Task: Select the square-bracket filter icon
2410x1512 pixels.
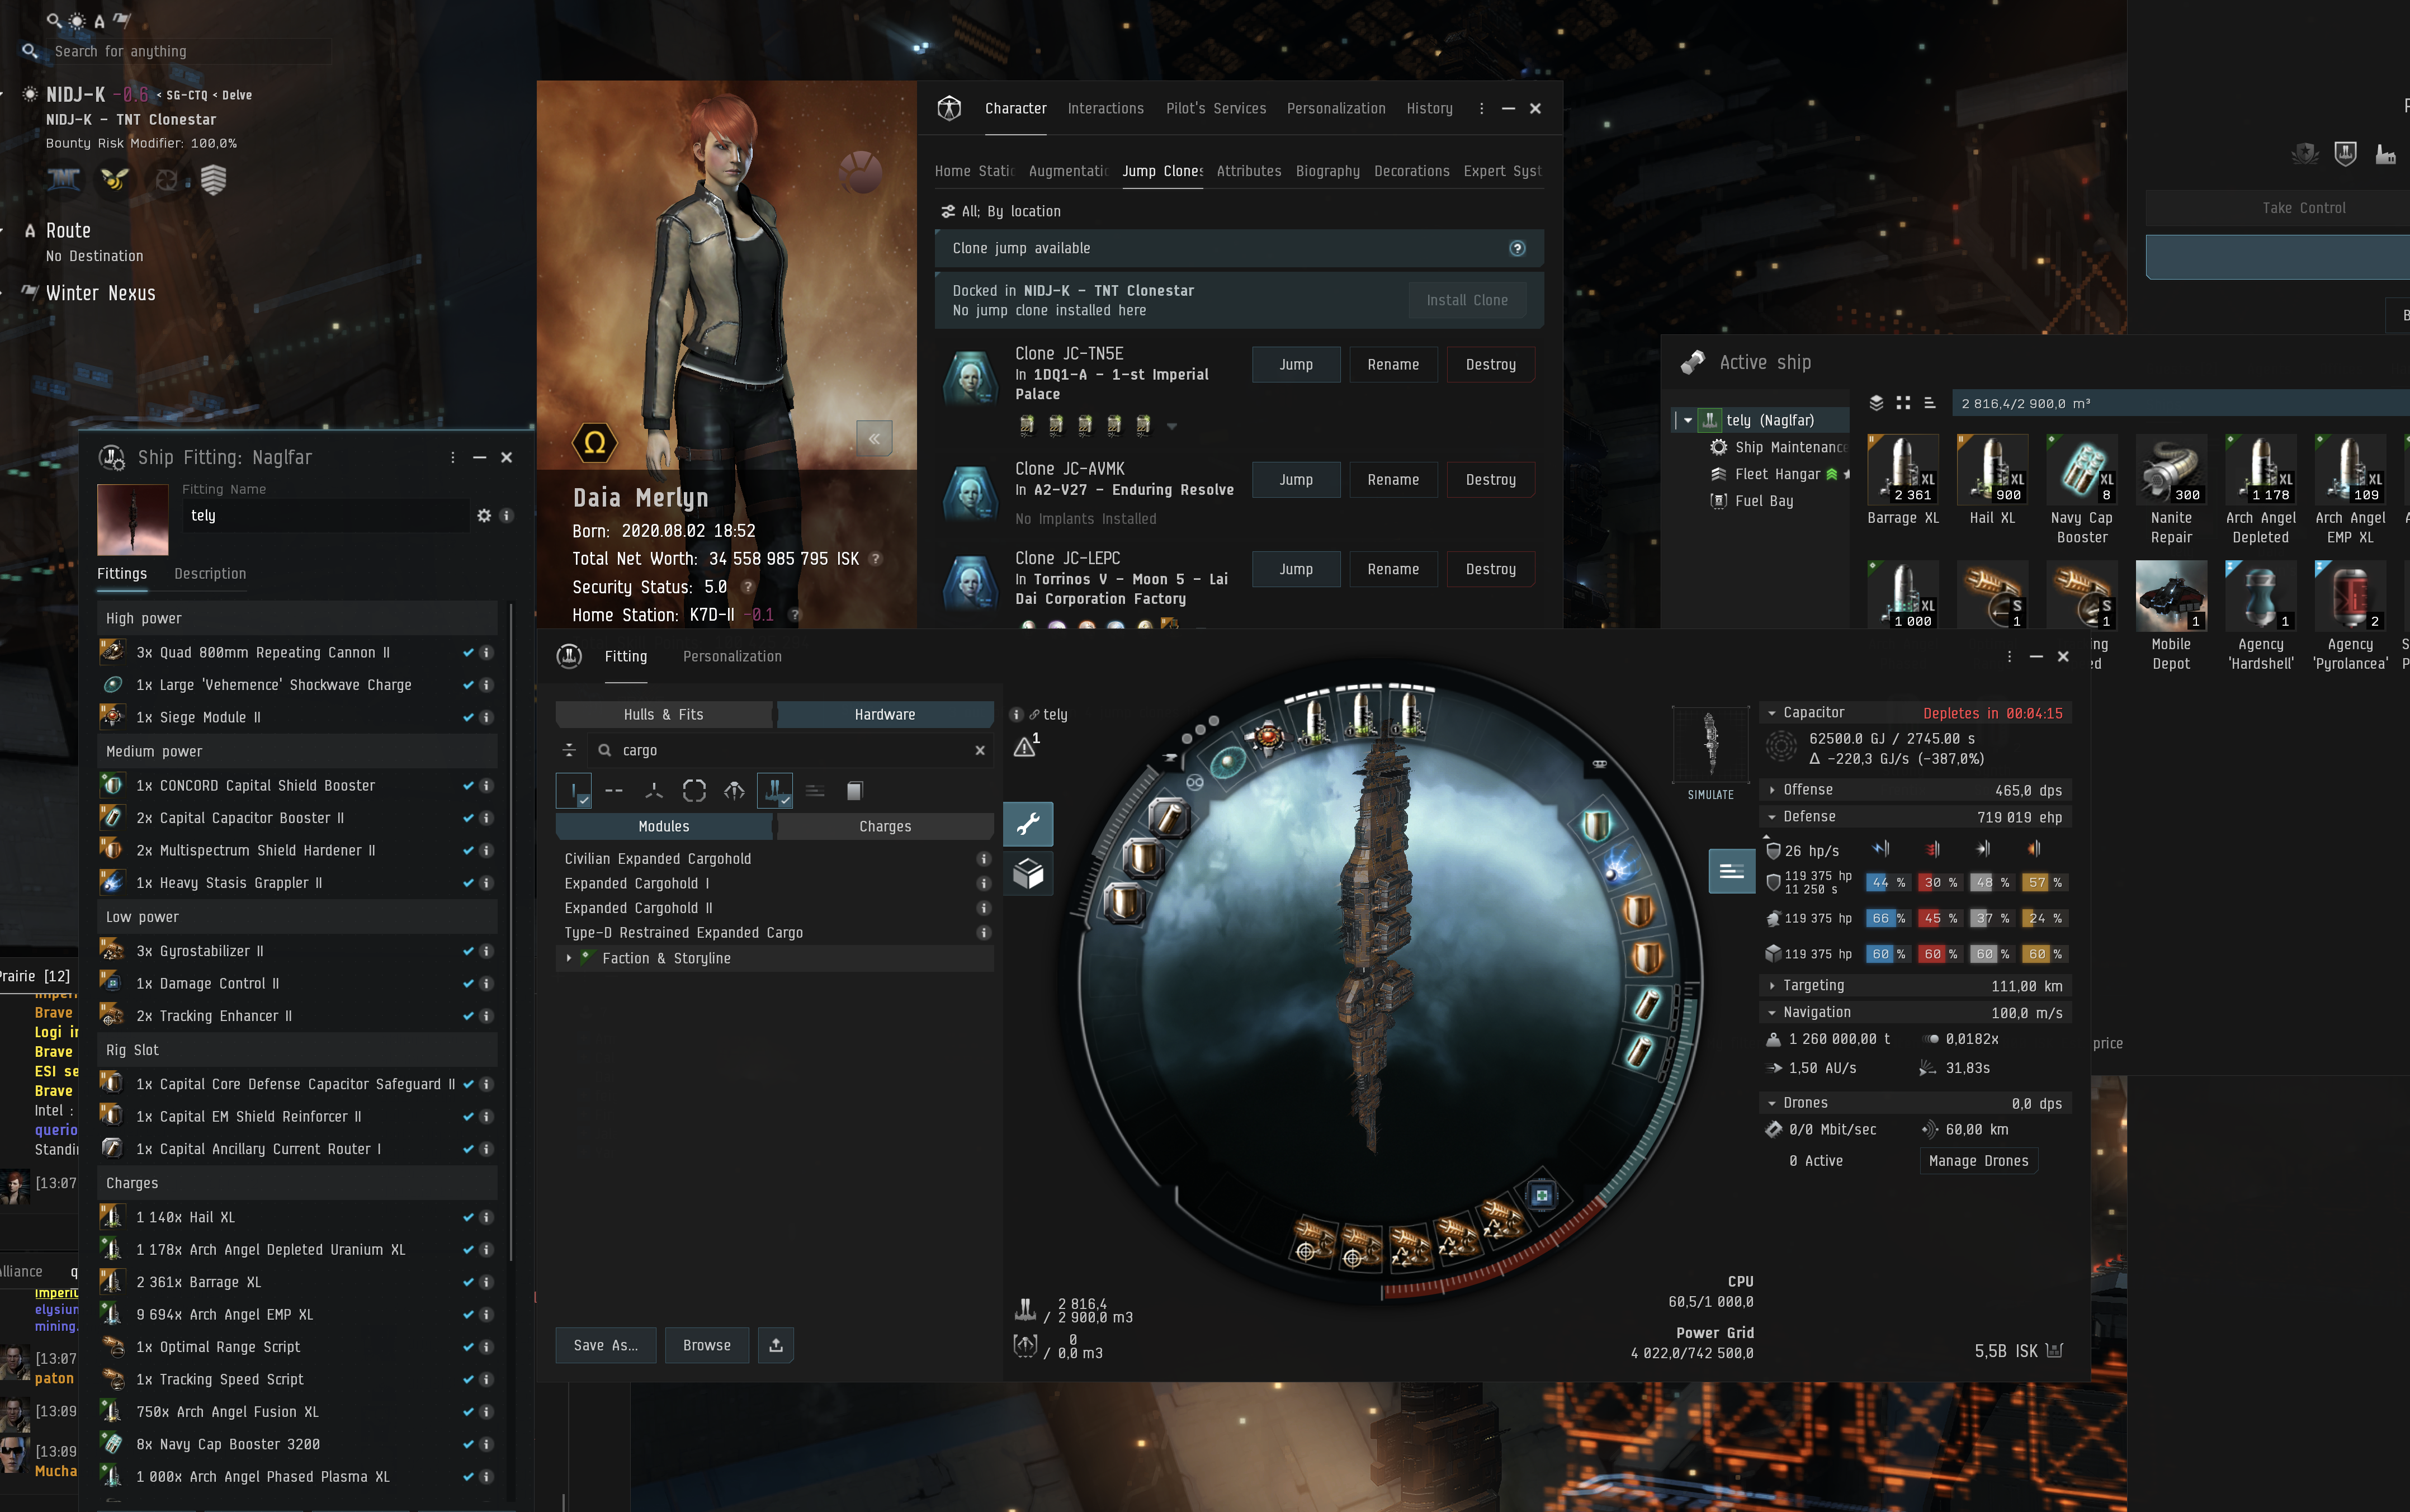Action: tap(694, 791)
